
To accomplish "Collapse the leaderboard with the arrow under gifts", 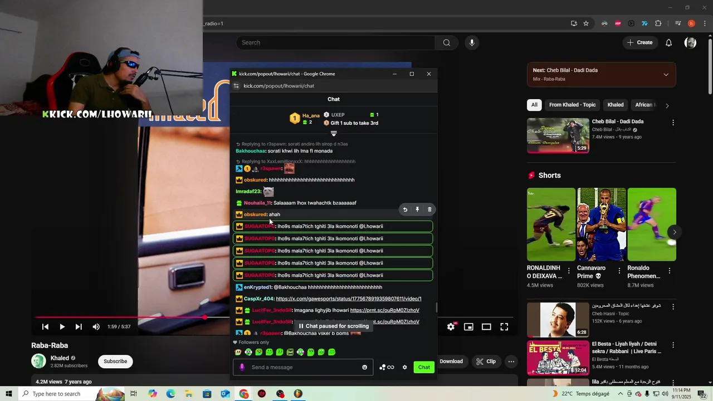I will 334,134.
